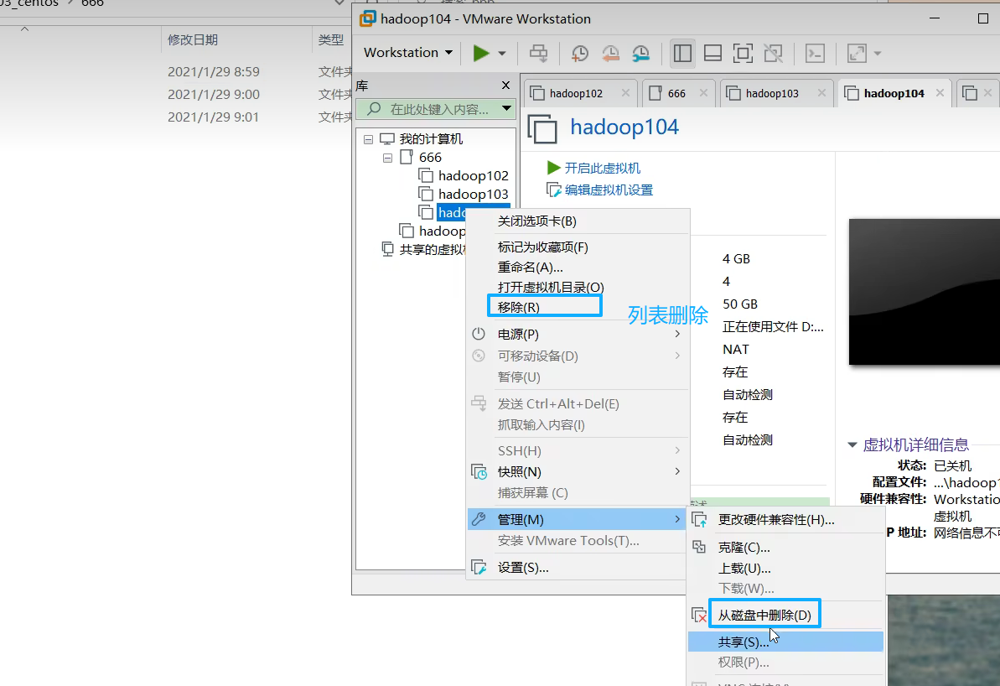
Task: Choose Settings (S) in context menu
Action: pyautogui.click(x=578, y=567)
